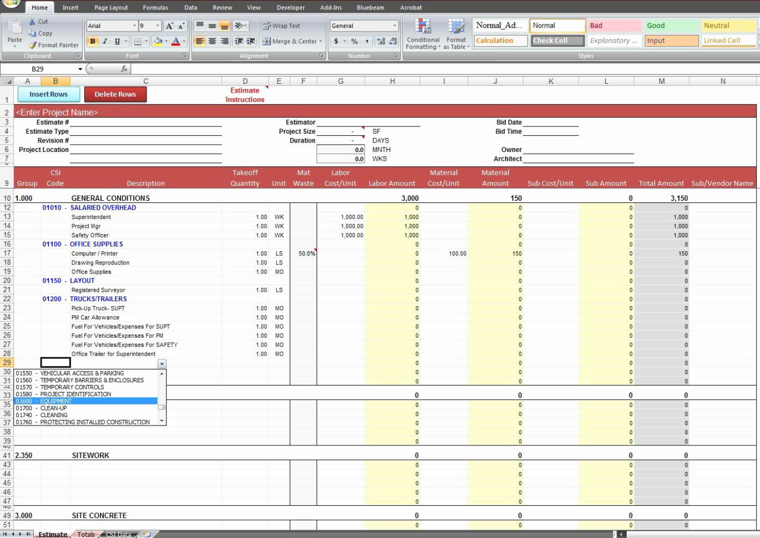Open the General number format dropdown
This screenshot has width=760, height=538.
(395, 26)
